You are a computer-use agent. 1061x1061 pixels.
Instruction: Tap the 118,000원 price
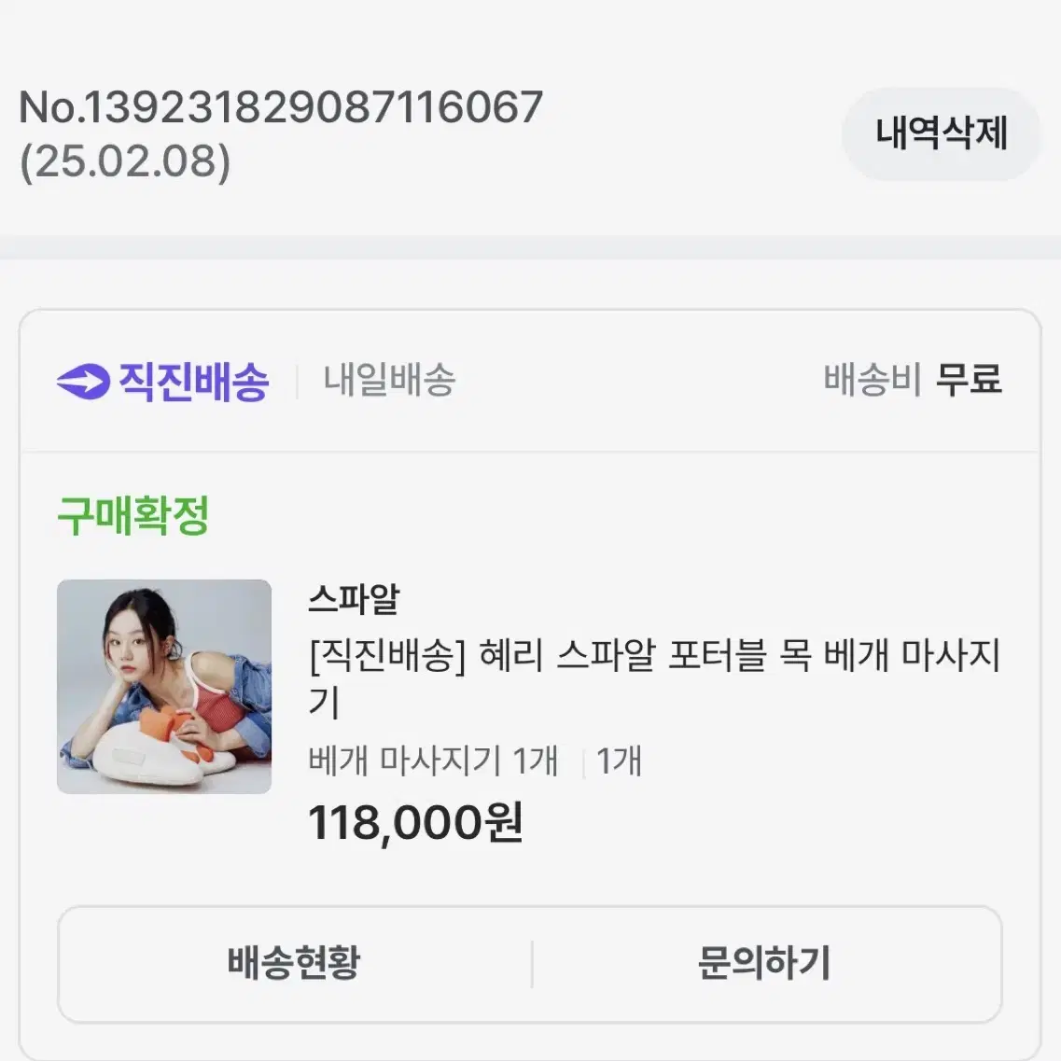[415, 823]
